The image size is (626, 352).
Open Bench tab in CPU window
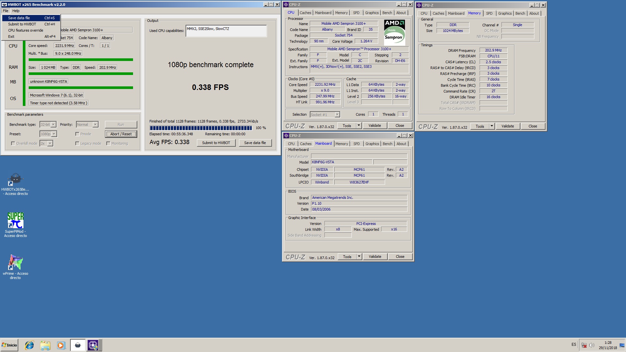[387, 13]
